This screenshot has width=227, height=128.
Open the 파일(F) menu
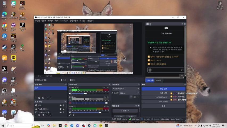pos(37,21)
